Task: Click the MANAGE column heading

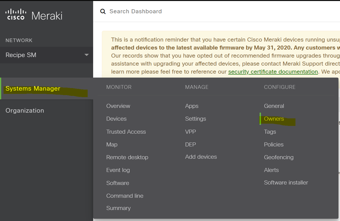Action: 197,87
